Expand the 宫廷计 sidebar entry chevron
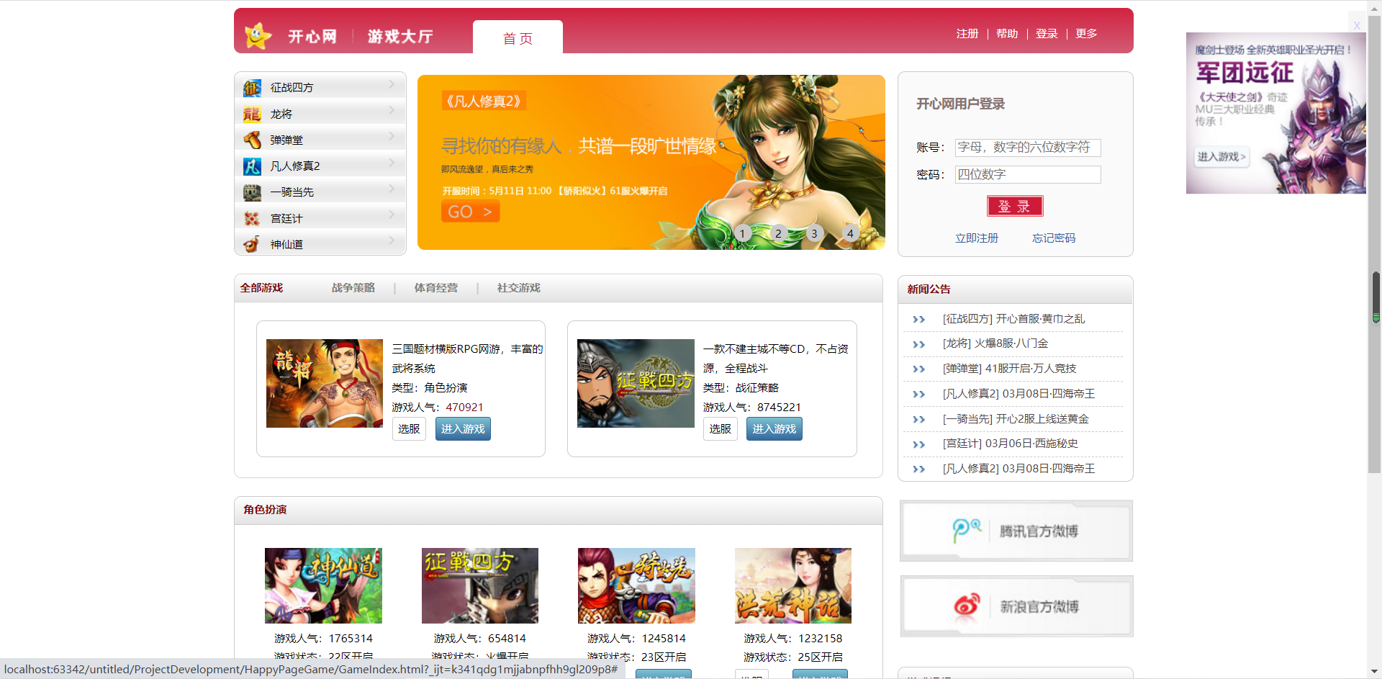Viewport: 1382px width, 679px height. [391, 215]
